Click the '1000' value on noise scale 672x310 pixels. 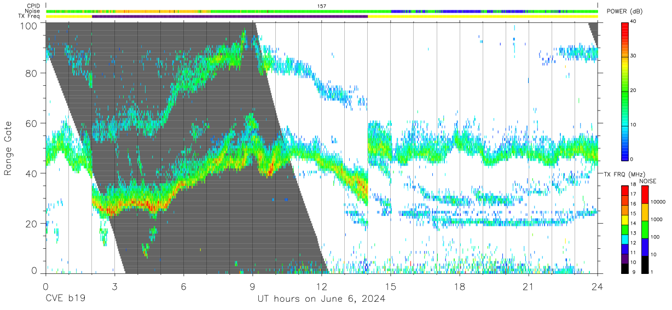(x=657, y=219)
